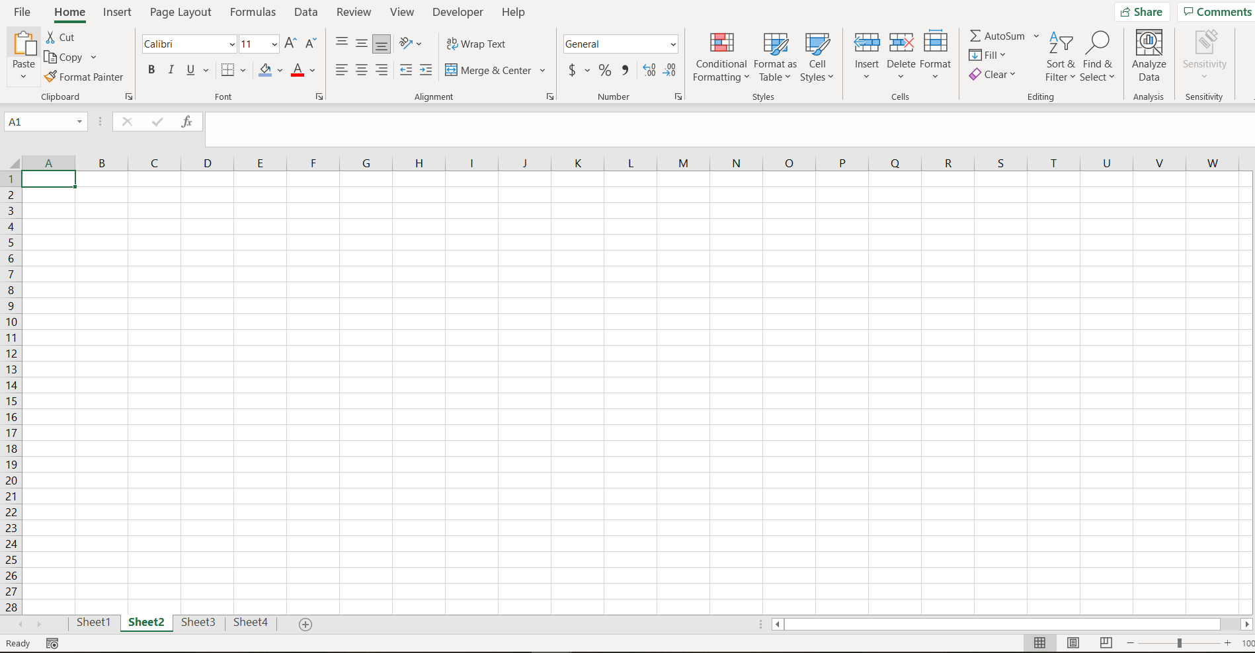This screenshot has width=1255, height=653.
Task: Change the Font Color swatch
Action: [x=297, y=71]
